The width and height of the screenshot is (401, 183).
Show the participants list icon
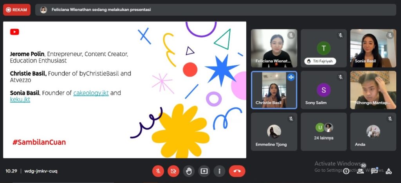360,171
